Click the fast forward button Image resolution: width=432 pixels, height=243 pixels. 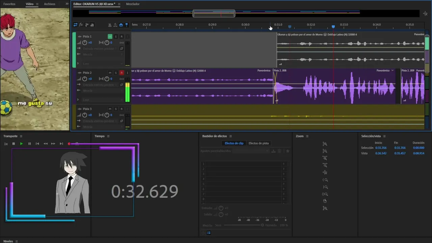point(53,144)
